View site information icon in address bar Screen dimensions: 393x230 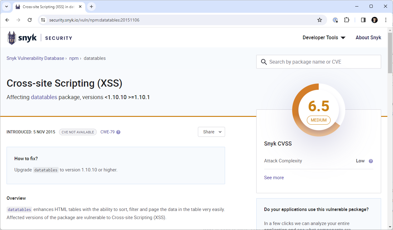tap(43, 20)
